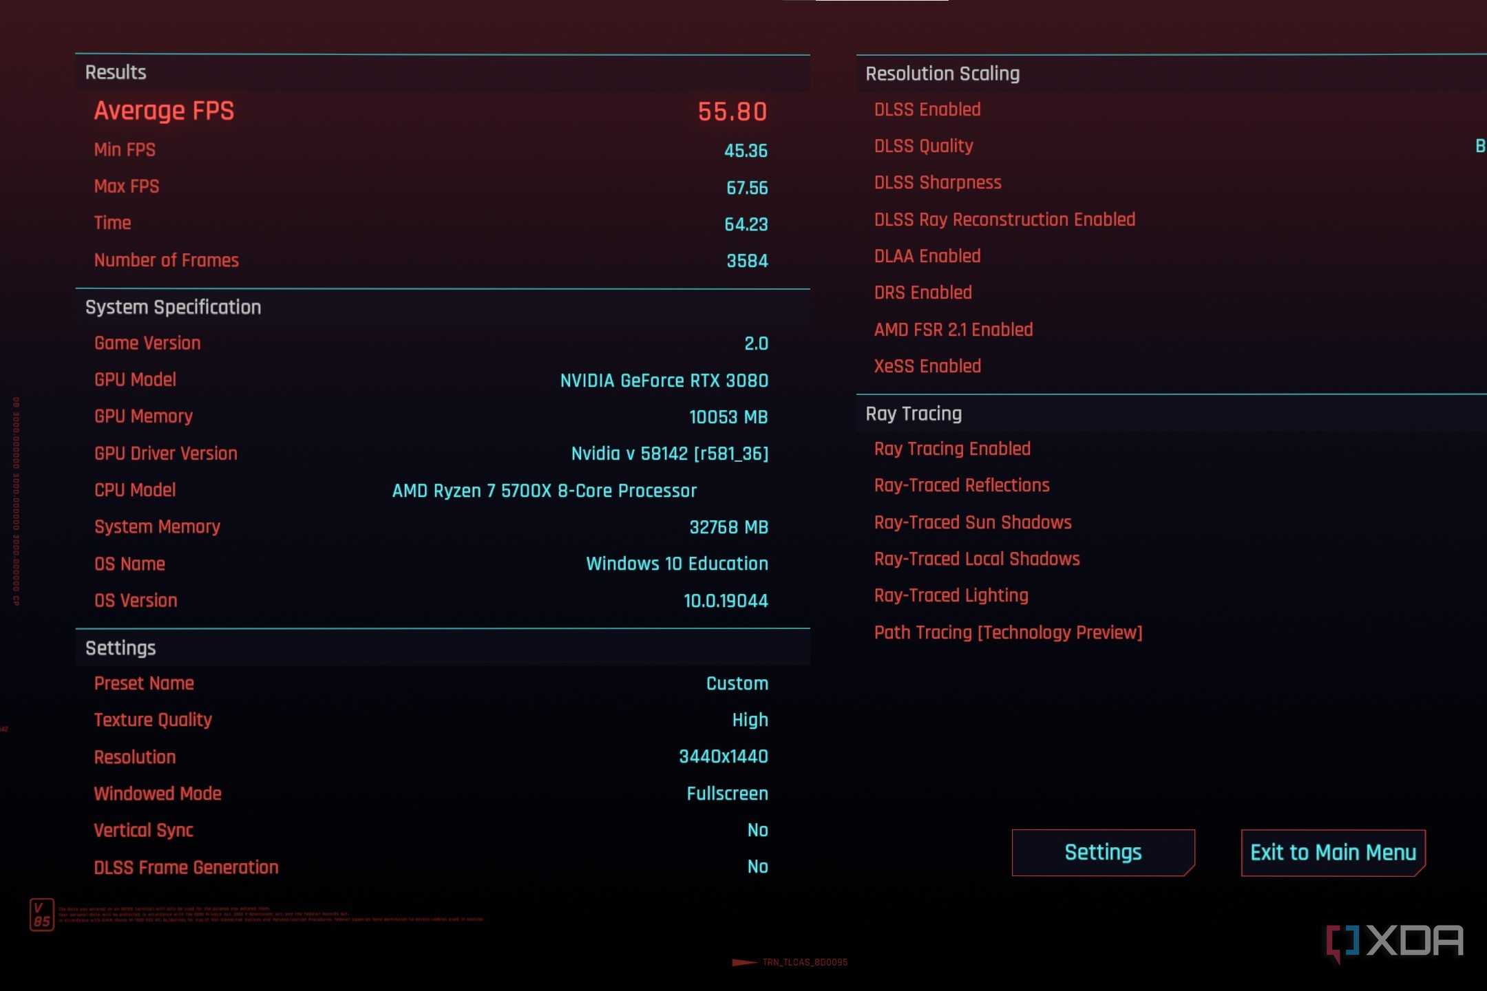The width and height of the screenshot is (1487, 991).
Task: Click GPU Memory value 10053 MB
Action: (728, 417)
